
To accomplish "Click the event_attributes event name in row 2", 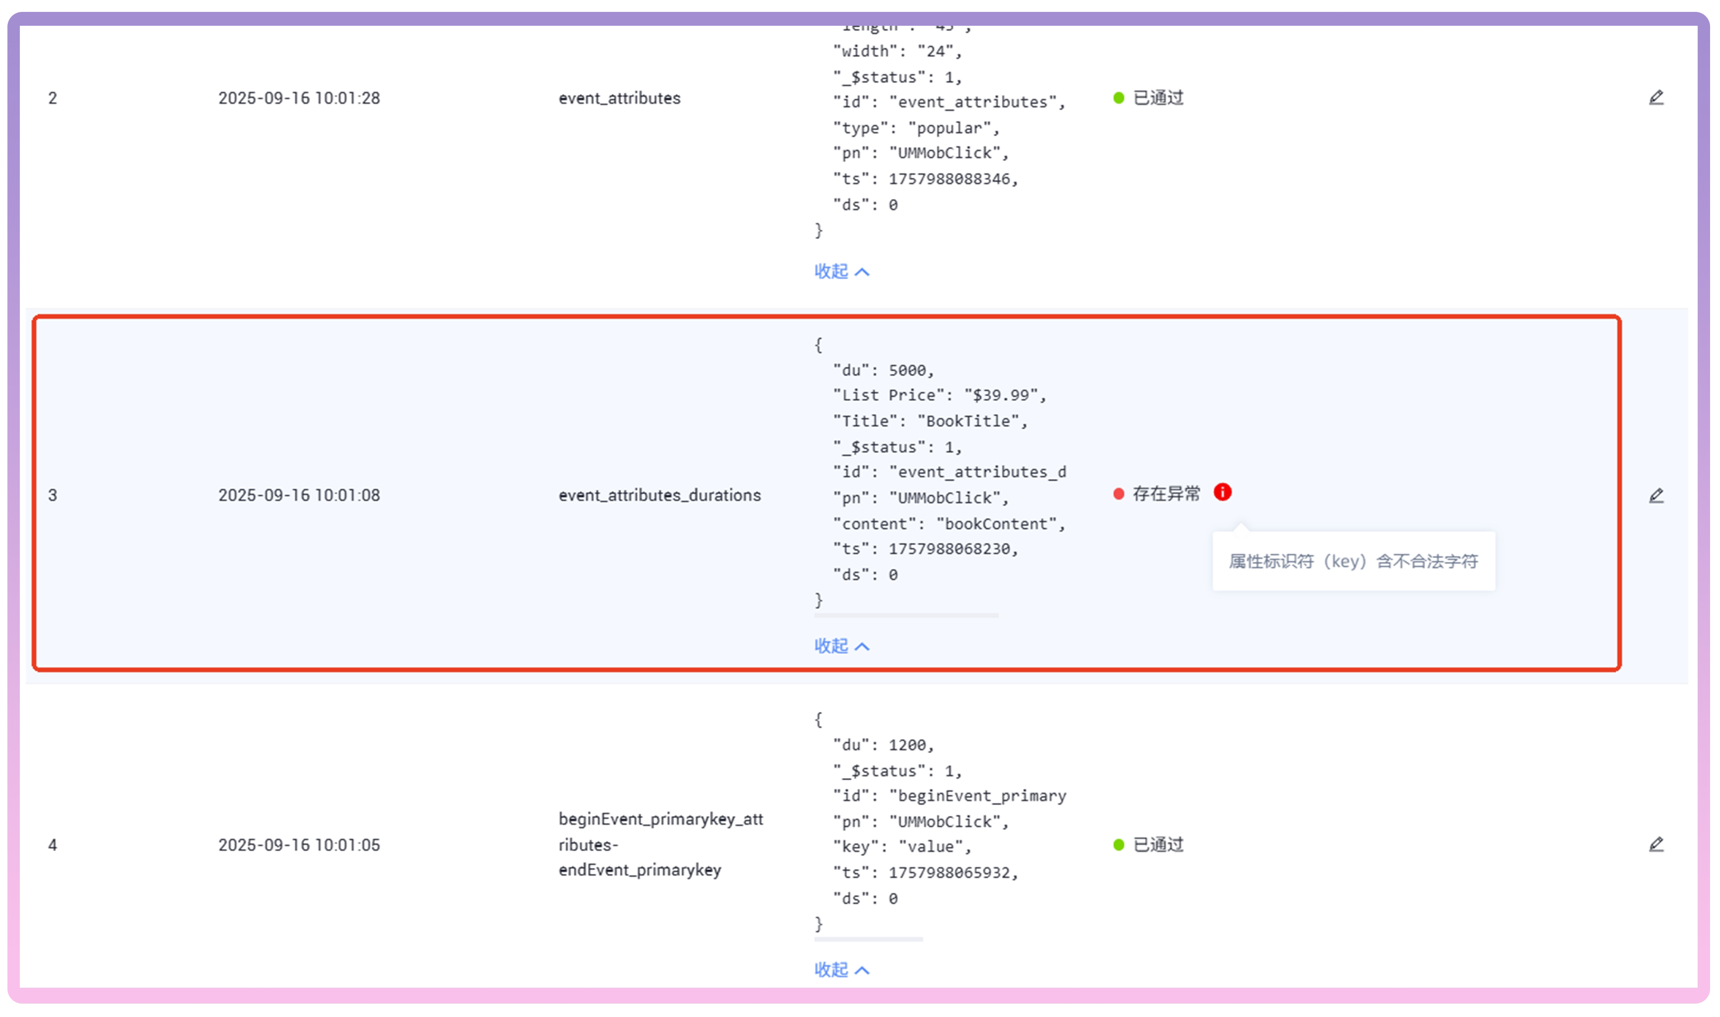I will click(619, 98).
